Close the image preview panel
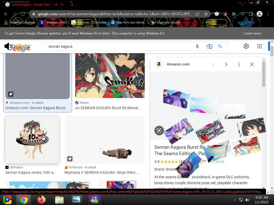 pos(252,64)
